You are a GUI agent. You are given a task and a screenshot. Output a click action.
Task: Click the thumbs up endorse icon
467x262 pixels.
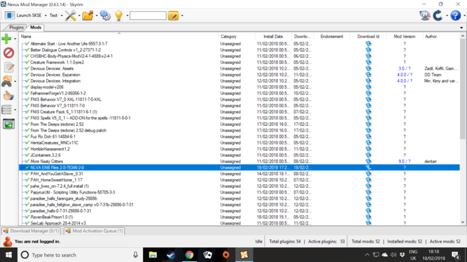pos(9,96)
